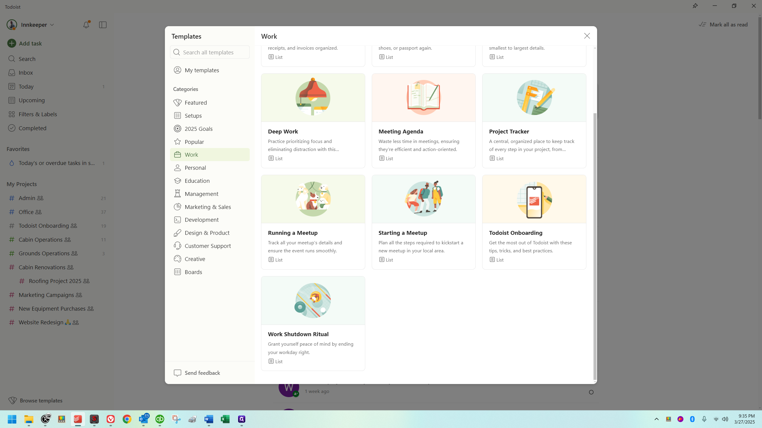The width and height of the screenshot is (762, 428).
Task: Open the notifications bell icon
Action: click(x=86, y=25)
